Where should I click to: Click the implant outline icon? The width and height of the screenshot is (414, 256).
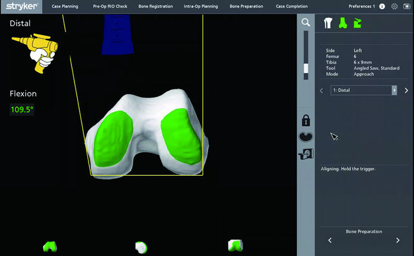point(306,137)
